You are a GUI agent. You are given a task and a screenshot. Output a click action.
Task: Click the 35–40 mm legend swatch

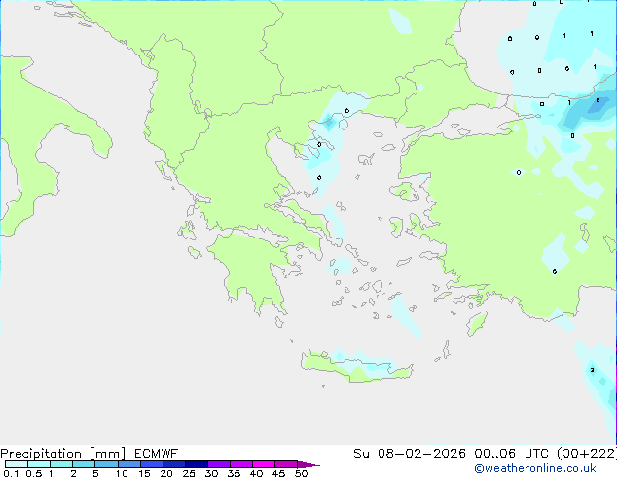coord(240,464)
